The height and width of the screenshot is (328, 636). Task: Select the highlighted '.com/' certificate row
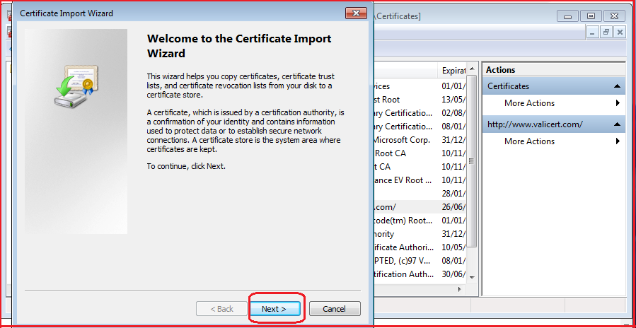(x=402, y=207)
